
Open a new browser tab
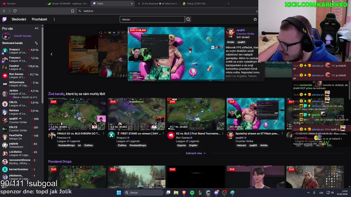[228, 4]
